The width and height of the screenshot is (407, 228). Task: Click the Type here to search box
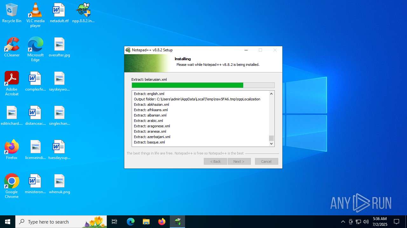click(x=61, y=222)
